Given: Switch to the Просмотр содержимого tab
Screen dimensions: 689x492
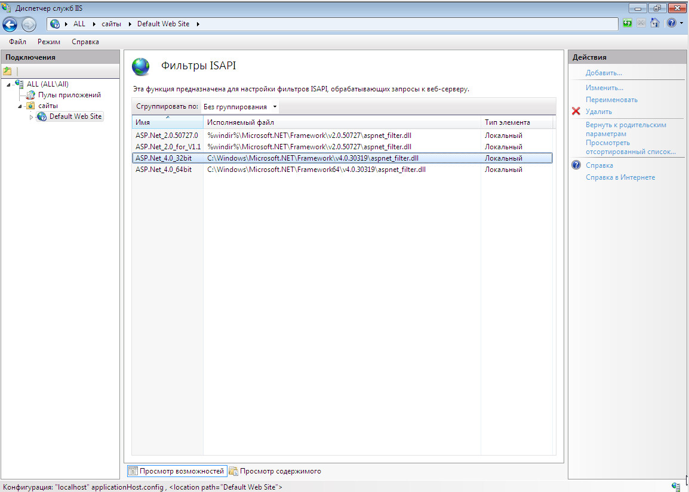Looking at the screenshot, I should tap(275, 471).
